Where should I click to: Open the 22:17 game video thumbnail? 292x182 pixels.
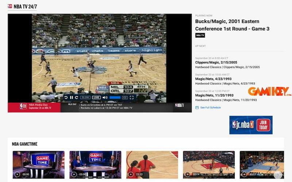tap(262, 165)
